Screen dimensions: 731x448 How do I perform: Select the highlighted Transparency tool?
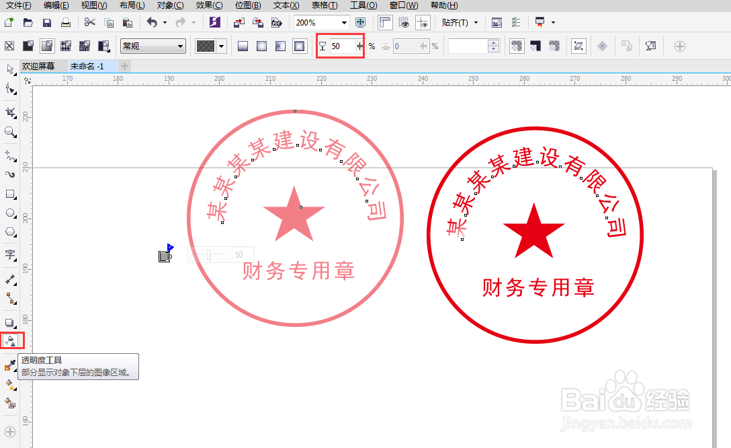[x=11, y=340]
